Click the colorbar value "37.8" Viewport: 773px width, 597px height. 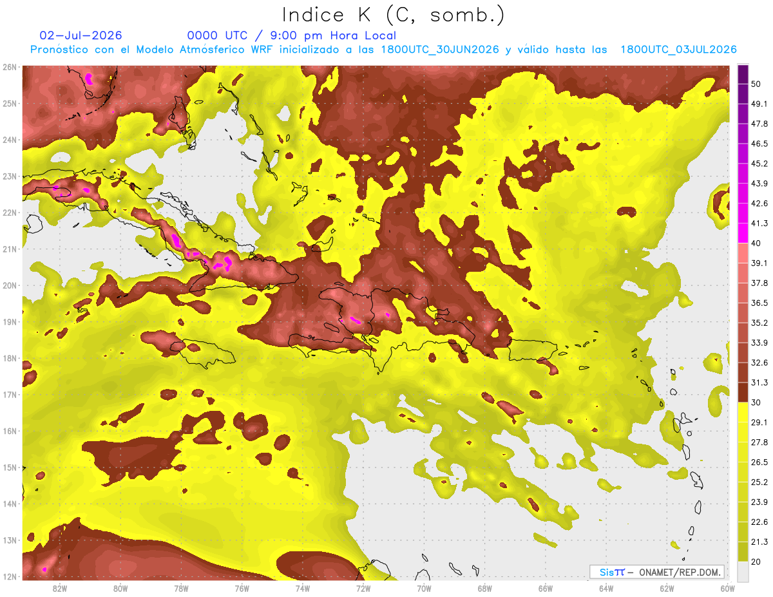point(759,283)
